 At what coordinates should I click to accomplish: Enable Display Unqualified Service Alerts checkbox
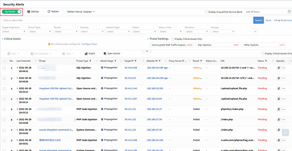(206, 12)
